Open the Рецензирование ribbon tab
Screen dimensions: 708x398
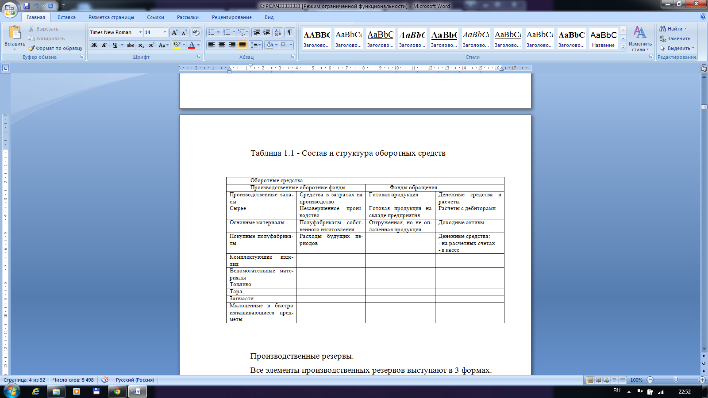click(x=231, y=17)
